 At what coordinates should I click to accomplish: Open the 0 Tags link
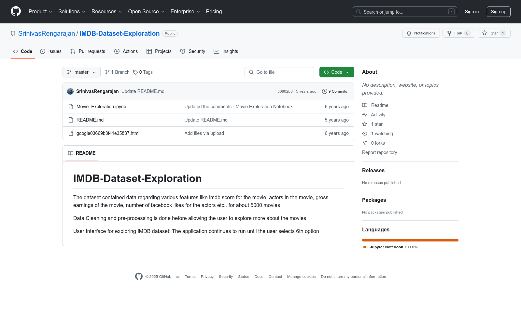pos(143,72)
